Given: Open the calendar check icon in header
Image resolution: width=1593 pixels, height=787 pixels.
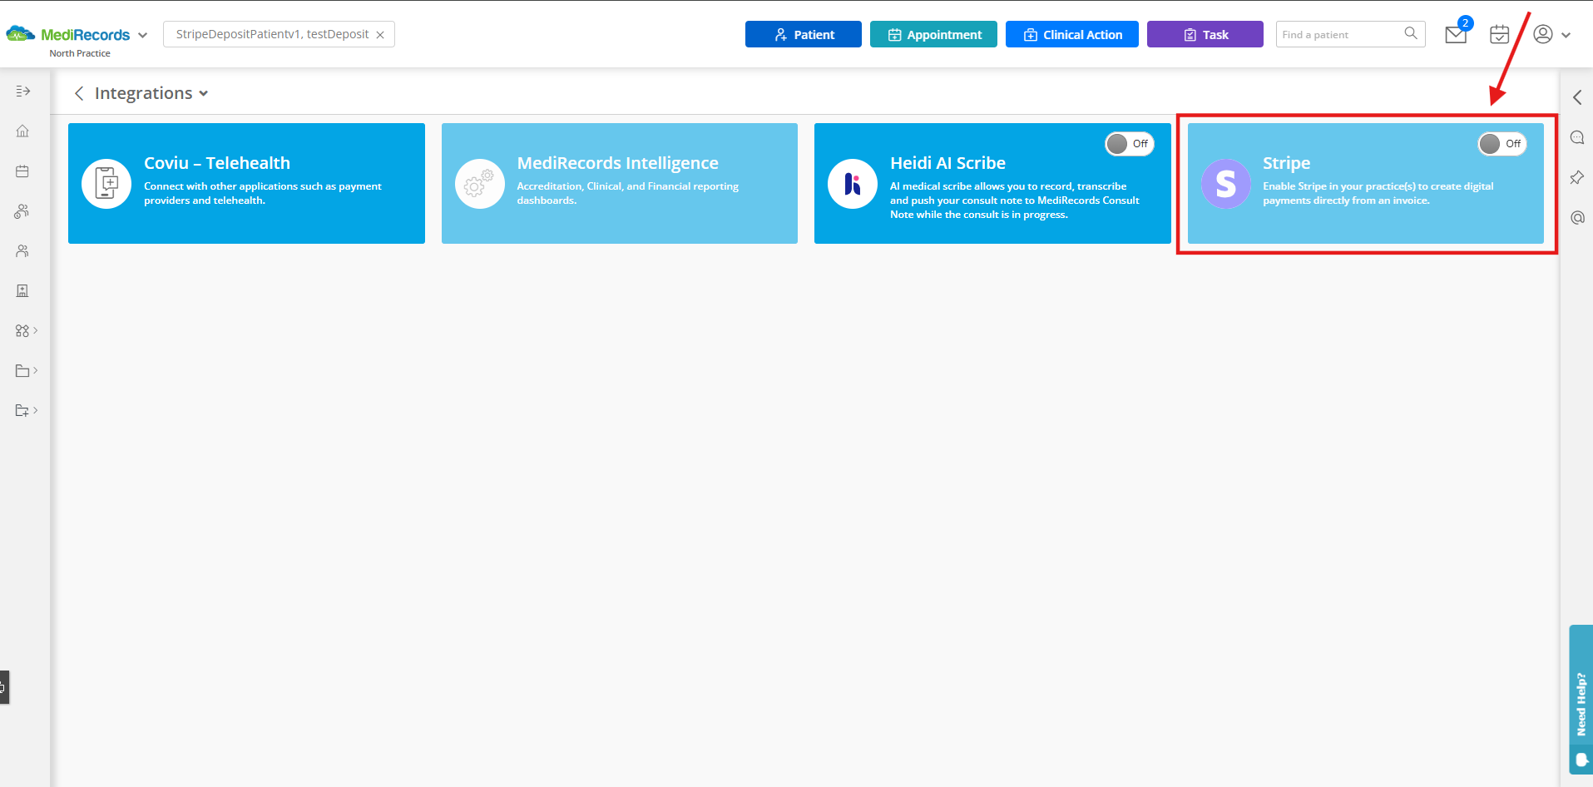Looking at the screenshot, I should coord(1500,34).
